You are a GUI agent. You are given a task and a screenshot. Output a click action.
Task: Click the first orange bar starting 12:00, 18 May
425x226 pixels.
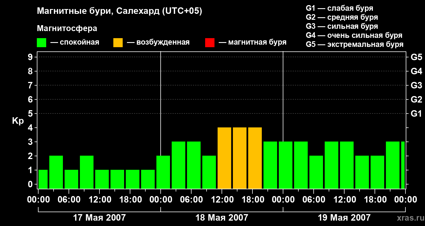[224, 158]
